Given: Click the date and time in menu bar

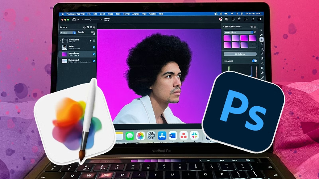Looking at the screenshot, I should 253,14.
